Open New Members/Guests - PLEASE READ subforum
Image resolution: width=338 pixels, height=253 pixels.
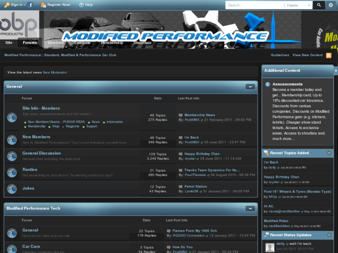(x=56, y=122)
